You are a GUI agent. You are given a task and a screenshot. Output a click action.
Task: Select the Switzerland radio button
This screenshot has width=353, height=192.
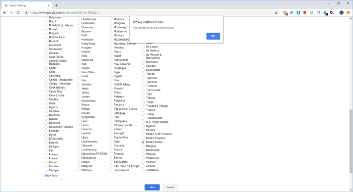tap(143, 70)
